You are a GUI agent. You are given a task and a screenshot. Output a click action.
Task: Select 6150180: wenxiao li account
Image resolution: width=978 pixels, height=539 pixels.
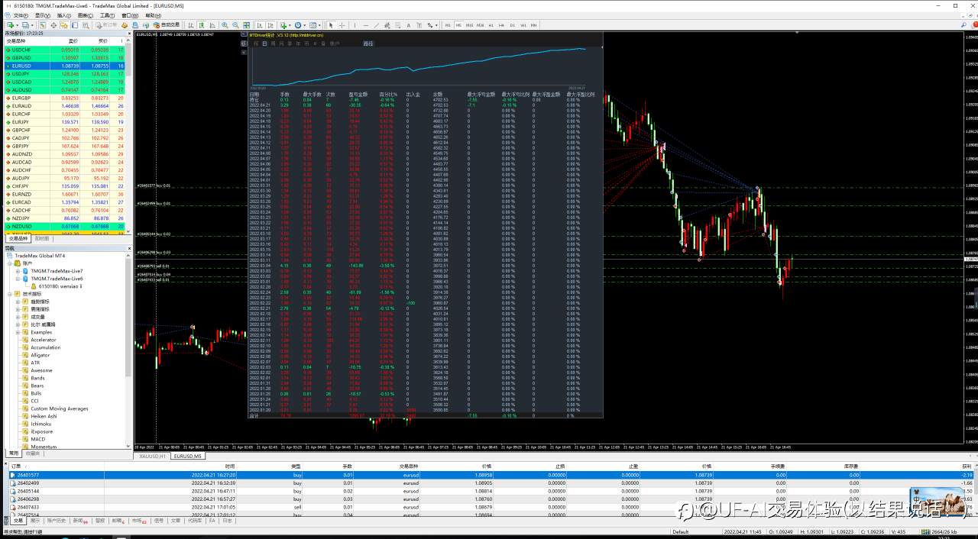[60, 286]
